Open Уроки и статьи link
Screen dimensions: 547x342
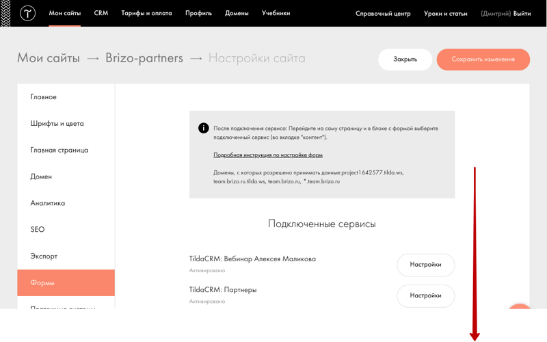coord(446,14)
